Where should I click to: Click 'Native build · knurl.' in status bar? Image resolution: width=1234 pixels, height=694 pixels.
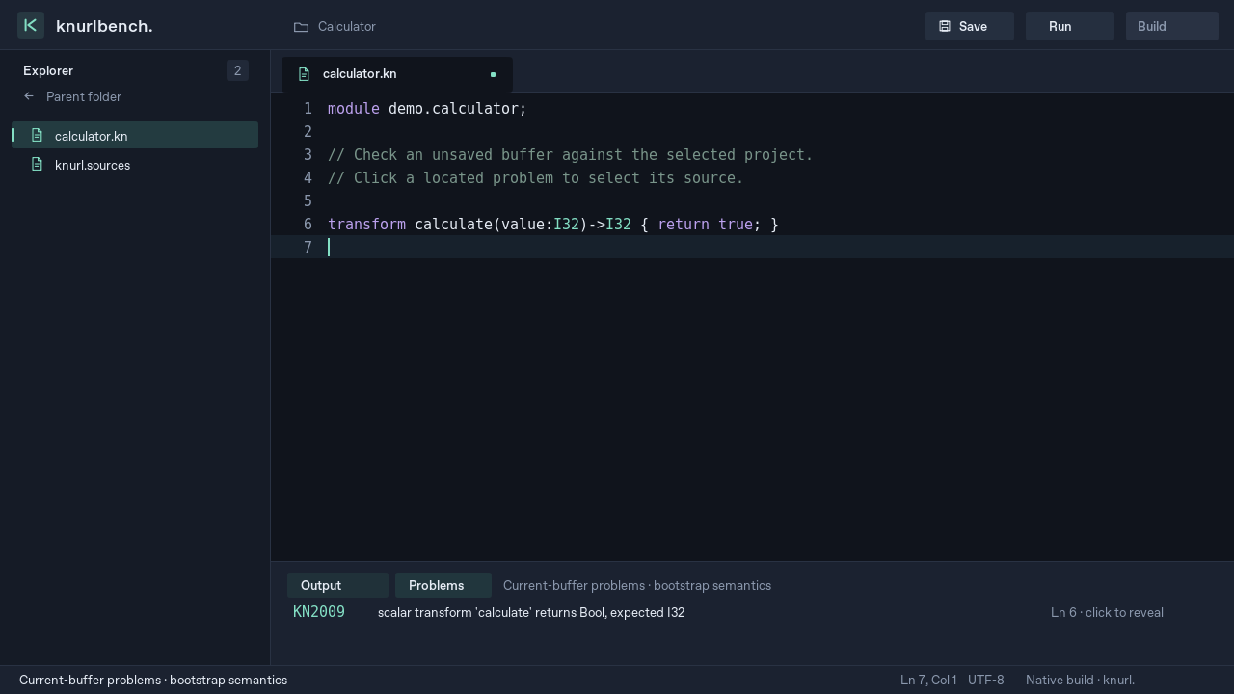(x=1080, y=680)
